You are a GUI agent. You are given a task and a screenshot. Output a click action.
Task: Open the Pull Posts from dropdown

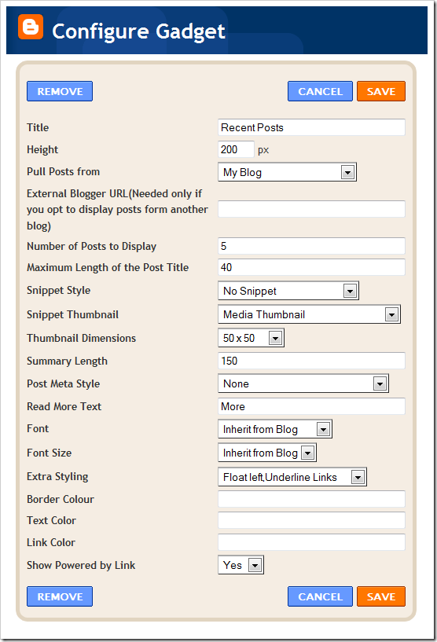pos(287,172)
